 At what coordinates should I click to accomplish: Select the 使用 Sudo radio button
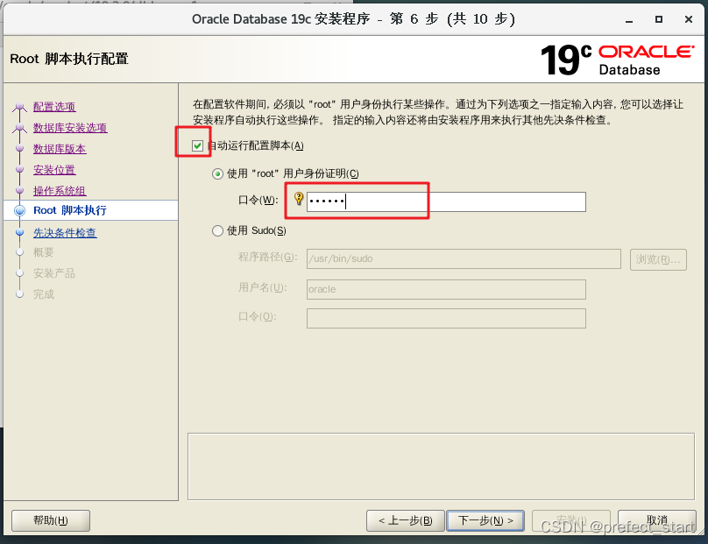click(x=217, y=230)
